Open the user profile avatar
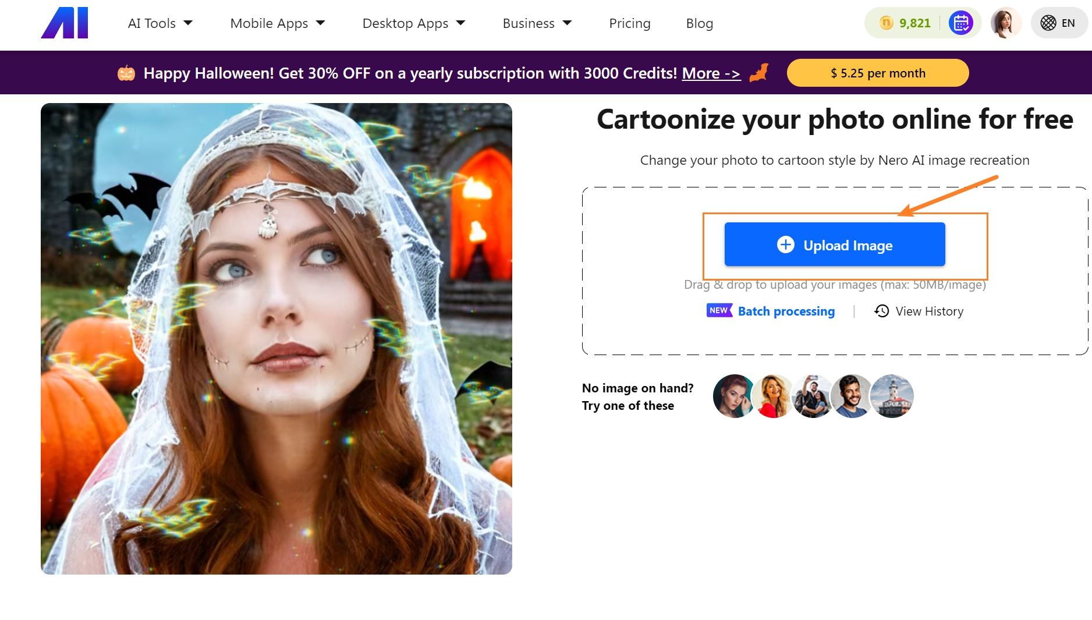This screenshot has width=1092, height=620. point(1006,23)
